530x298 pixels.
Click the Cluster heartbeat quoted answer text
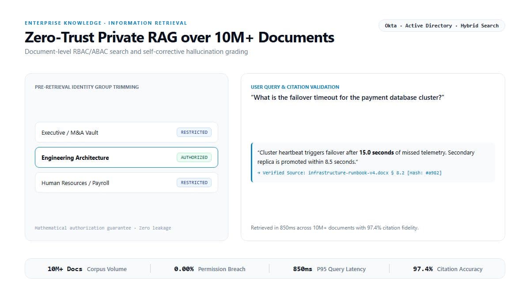click(366, 157)
